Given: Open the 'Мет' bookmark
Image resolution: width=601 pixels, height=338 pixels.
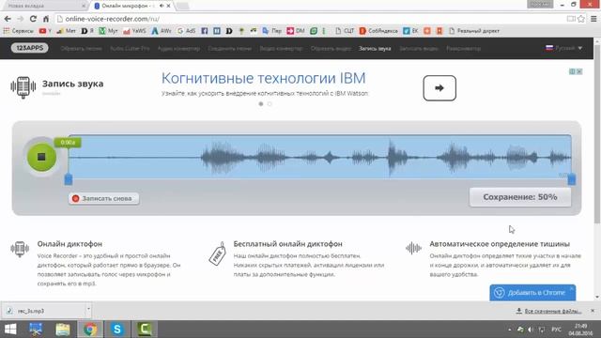Looking at the screenshot, I should tap(67, 31).
